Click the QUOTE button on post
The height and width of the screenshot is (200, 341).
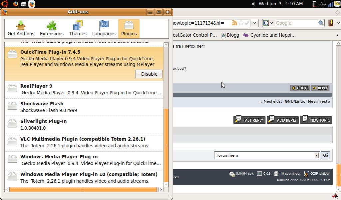click(300, 88)
